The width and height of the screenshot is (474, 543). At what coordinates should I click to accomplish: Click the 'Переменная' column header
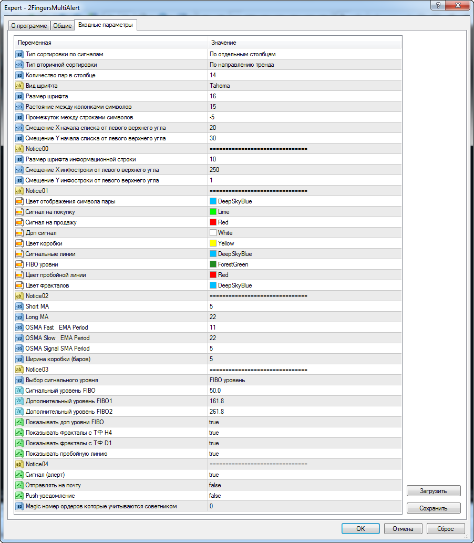pos(111,43)
